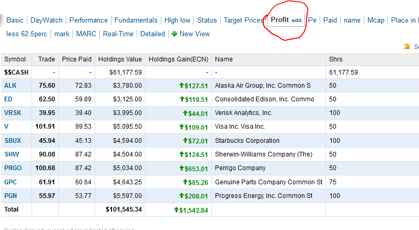The height and width of the screenshot is (230, 419).
Task: Click the Visa Inc. Visa Inc. name
Action: point(240,127)
